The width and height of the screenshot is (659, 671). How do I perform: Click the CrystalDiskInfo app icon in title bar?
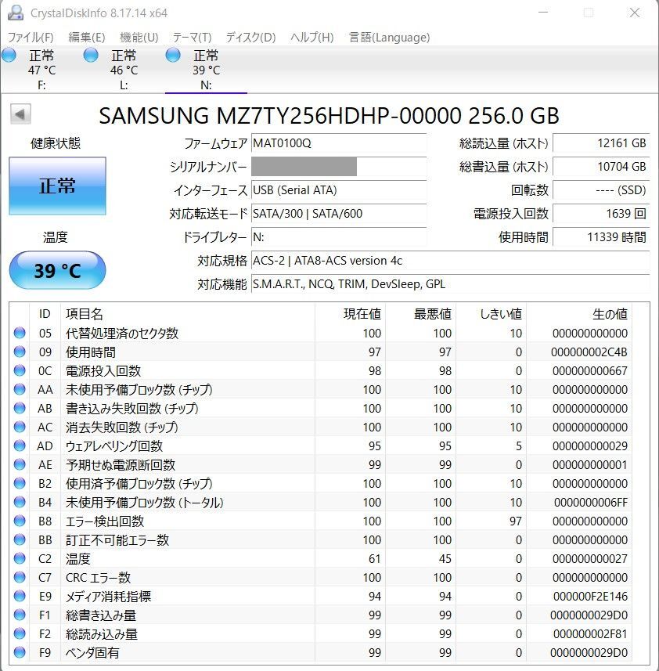tap(16, 13)
